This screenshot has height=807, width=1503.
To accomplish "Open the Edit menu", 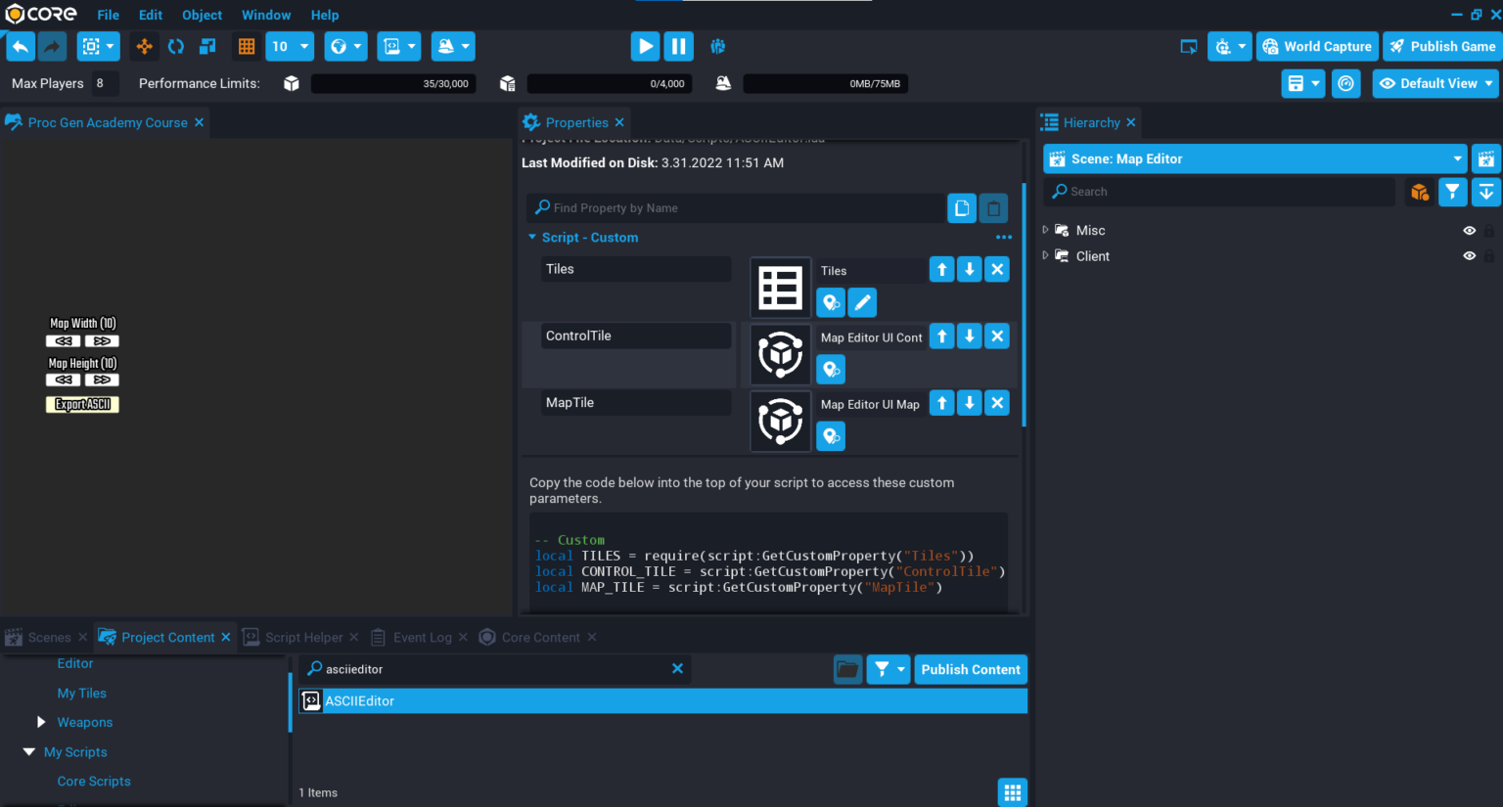I will tap(151, 15).
